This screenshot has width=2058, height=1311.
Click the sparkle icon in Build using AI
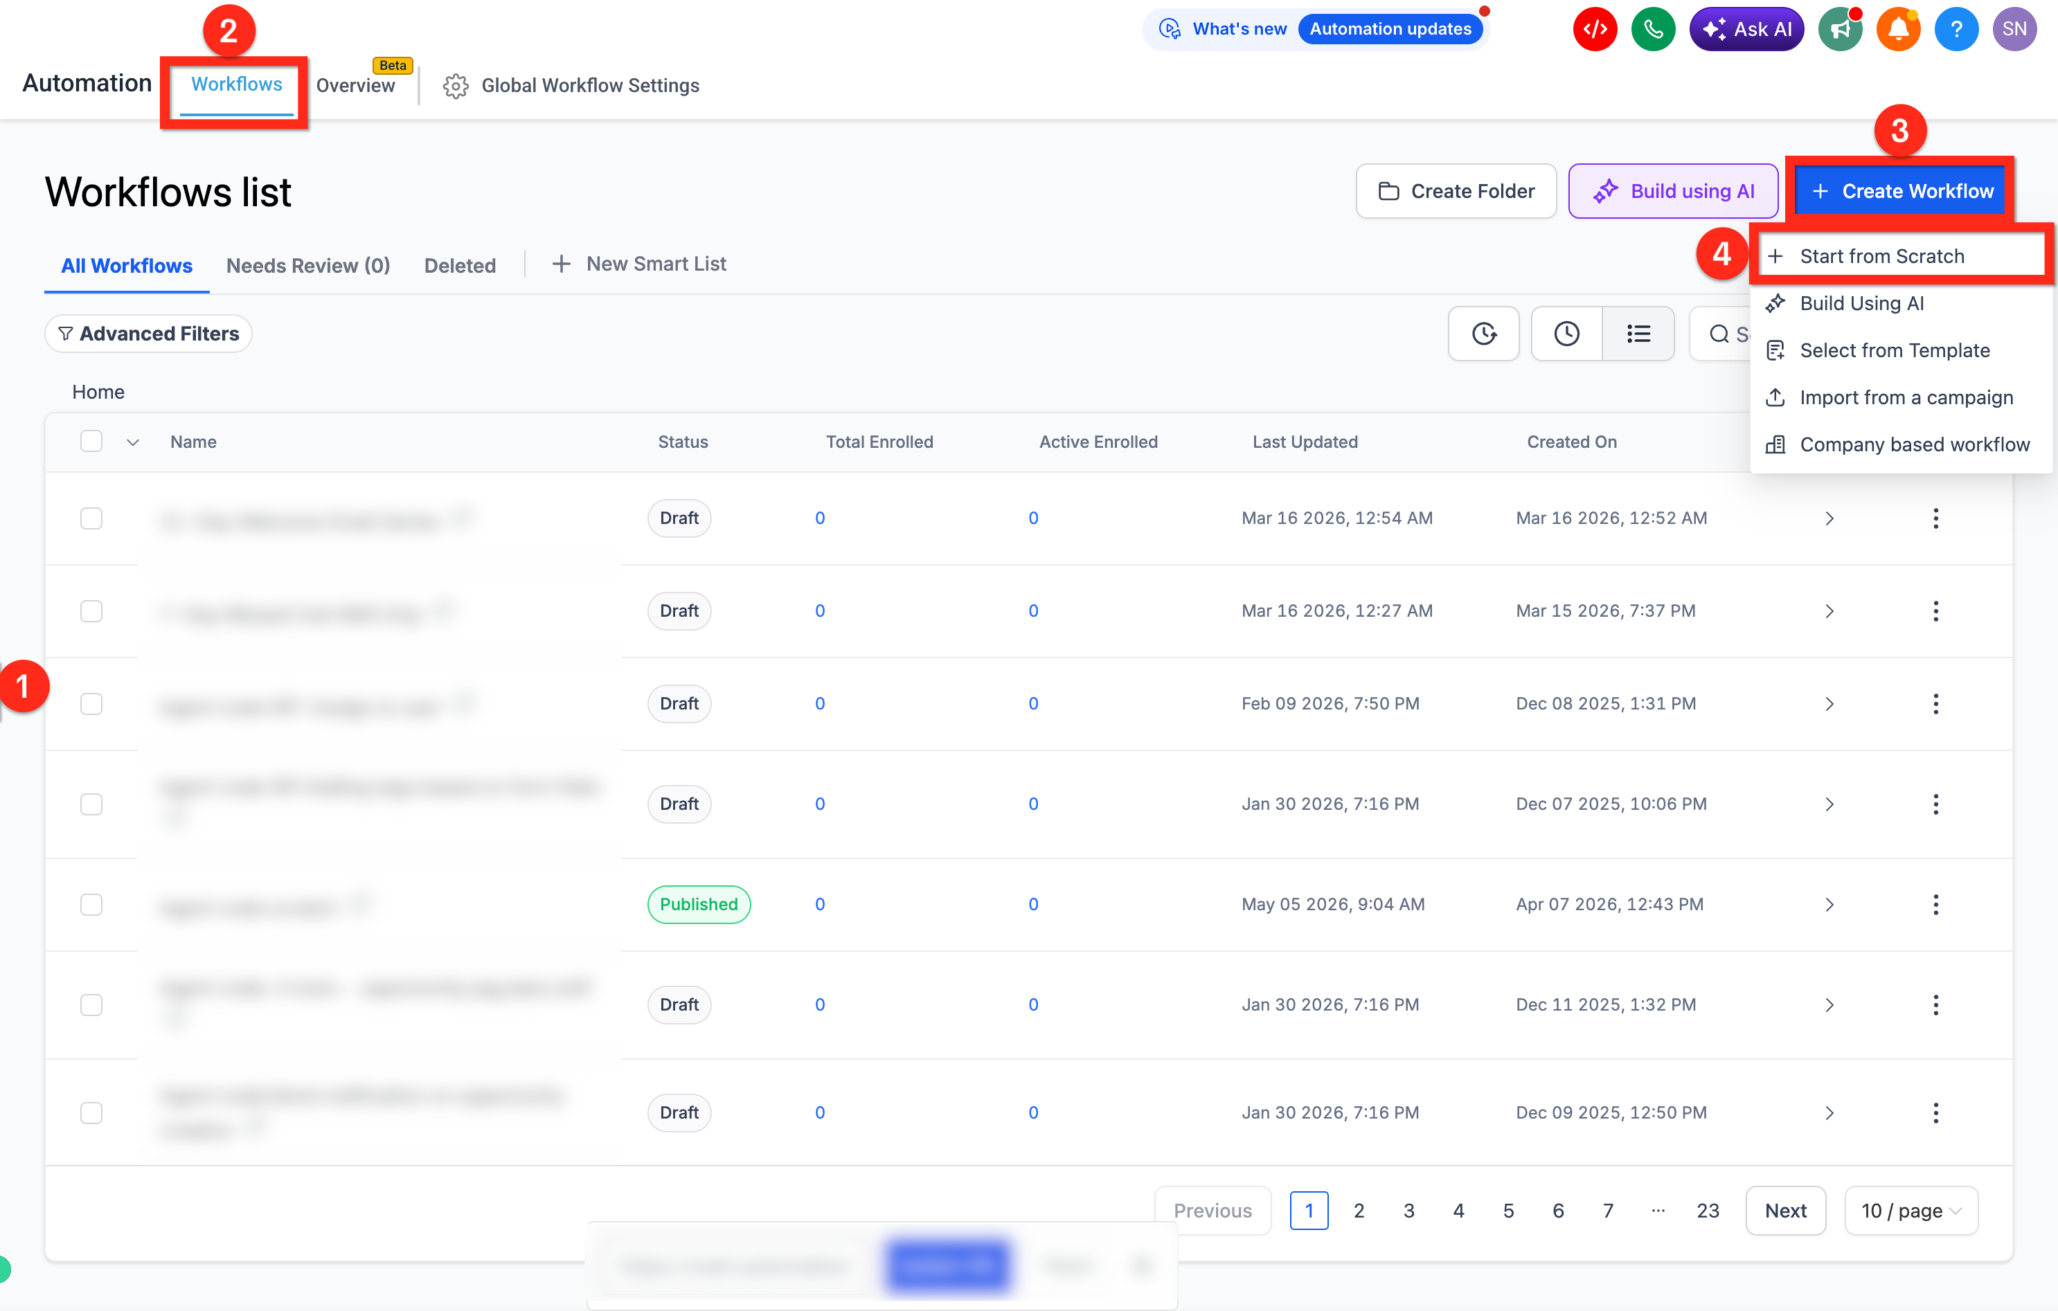(x=1606, y=191)
